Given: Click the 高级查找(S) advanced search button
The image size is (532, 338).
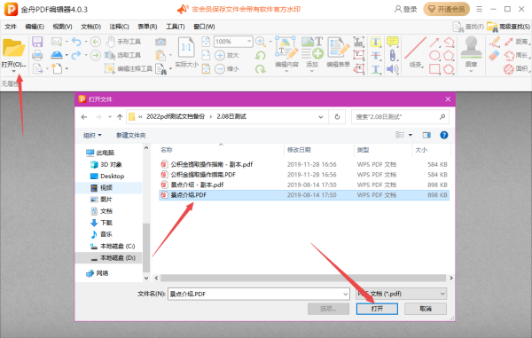Looking at the screenshot, I should [x=508, y=27].
